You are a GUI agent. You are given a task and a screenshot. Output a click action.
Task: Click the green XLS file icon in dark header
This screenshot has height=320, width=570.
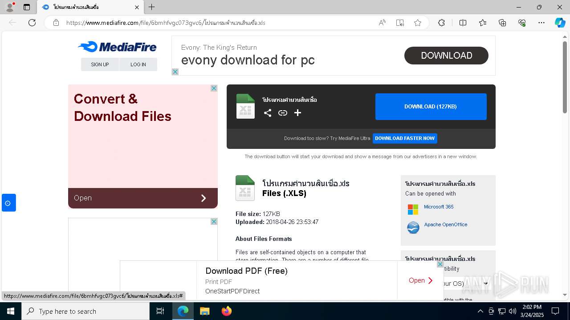[245, 106]
